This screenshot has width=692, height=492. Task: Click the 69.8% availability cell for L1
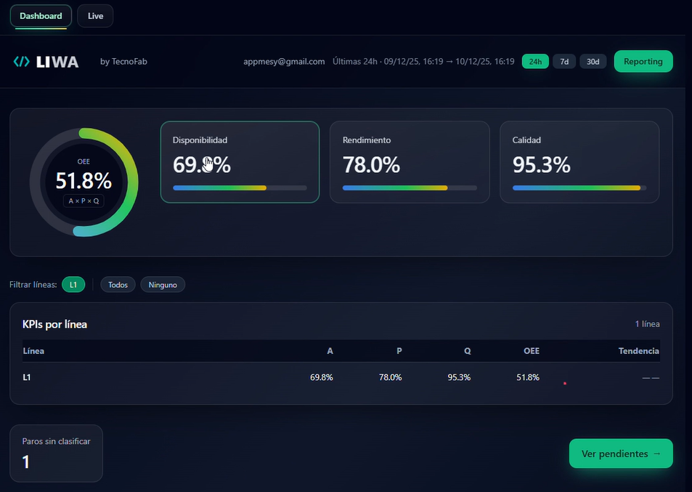tap(321, 378)
